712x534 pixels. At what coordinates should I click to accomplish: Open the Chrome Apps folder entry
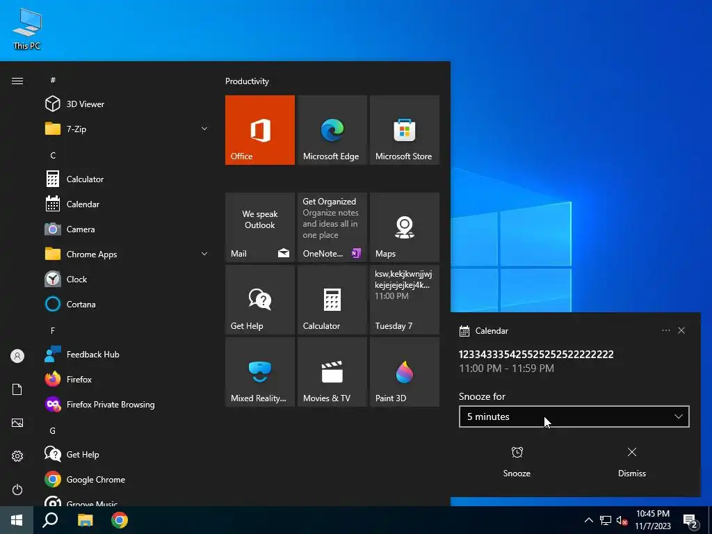click(x=127, y=254)
